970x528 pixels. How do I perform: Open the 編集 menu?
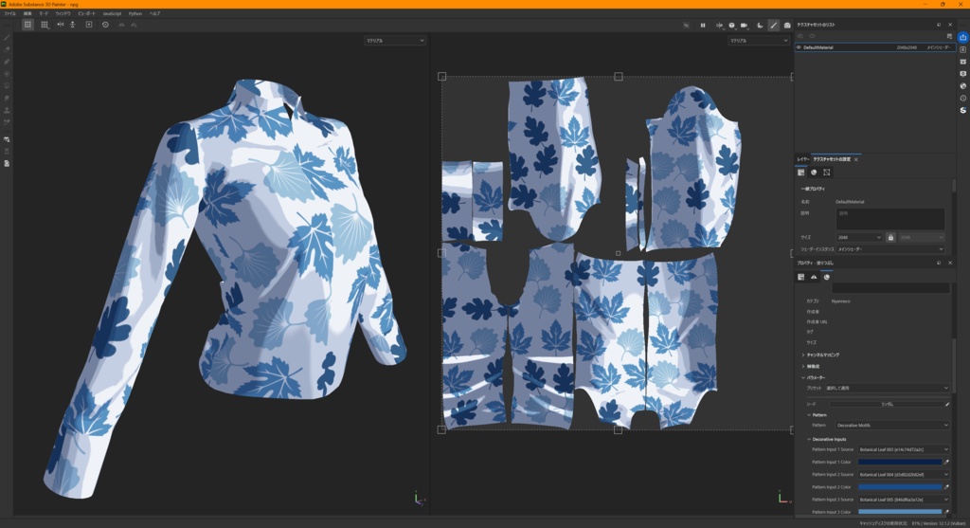[27, 13]
